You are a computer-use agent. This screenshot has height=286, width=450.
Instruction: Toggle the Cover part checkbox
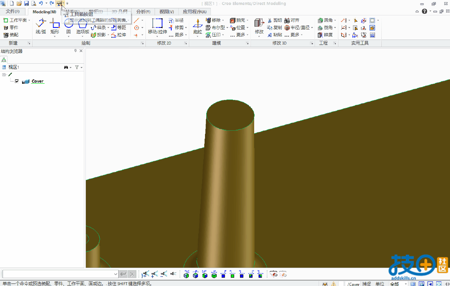[x=17, y=81]
